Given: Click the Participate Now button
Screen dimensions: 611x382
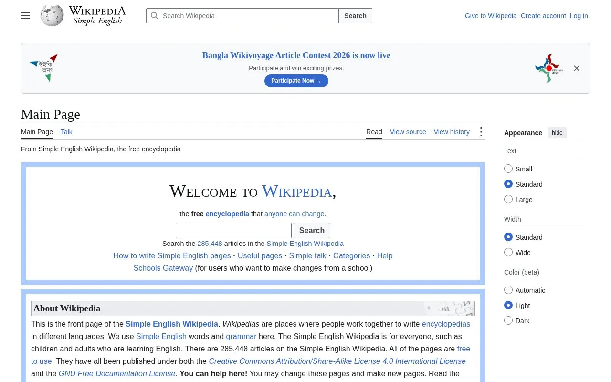Looking at the screenshot, I should click(296, 81).
